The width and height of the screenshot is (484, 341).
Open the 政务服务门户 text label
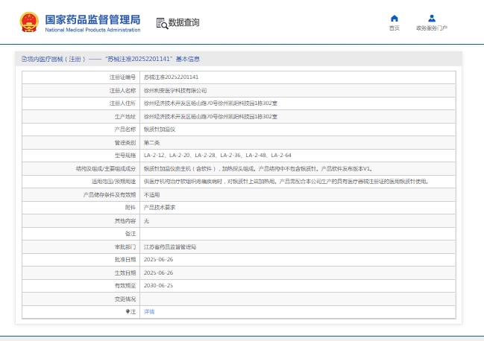(x=432, y=28)
